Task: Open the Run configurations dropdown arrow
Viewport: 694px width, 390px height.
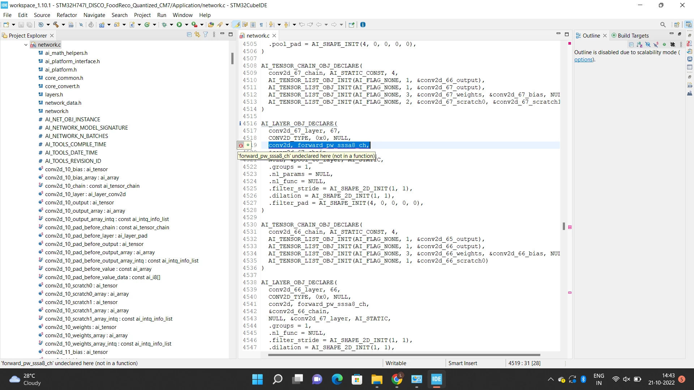Action: [x=187, y=25]
